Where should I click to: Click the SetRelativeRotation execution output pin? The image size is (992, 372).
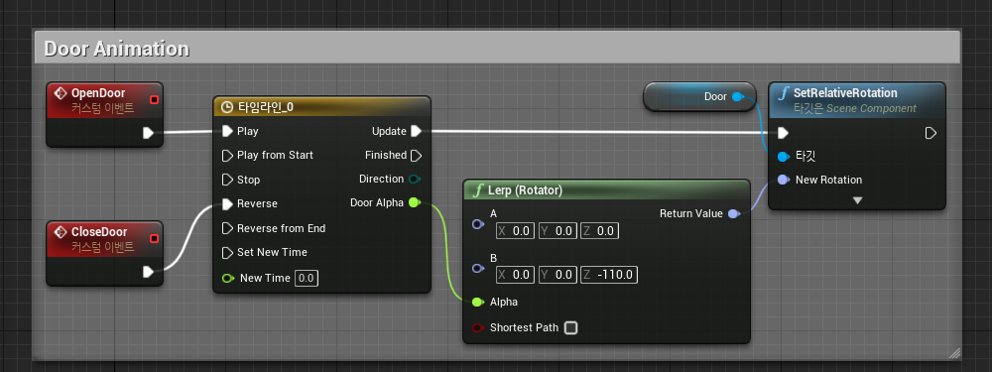930,133
